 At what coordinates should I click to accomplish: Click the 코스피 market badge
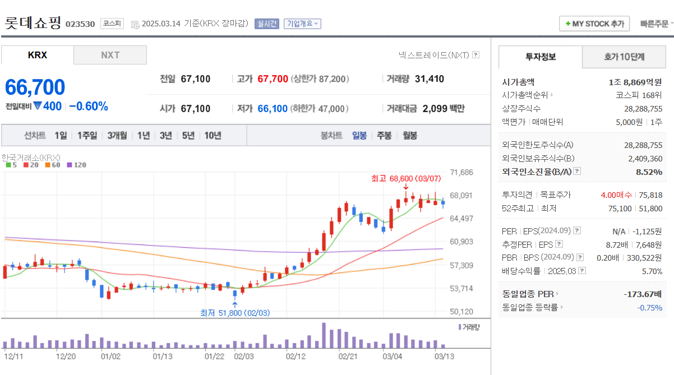[x=112, y=24]
